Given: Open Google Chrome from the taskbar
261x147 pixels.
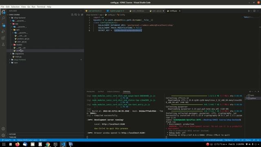Looking at the screenshot, I should [48, 144].
